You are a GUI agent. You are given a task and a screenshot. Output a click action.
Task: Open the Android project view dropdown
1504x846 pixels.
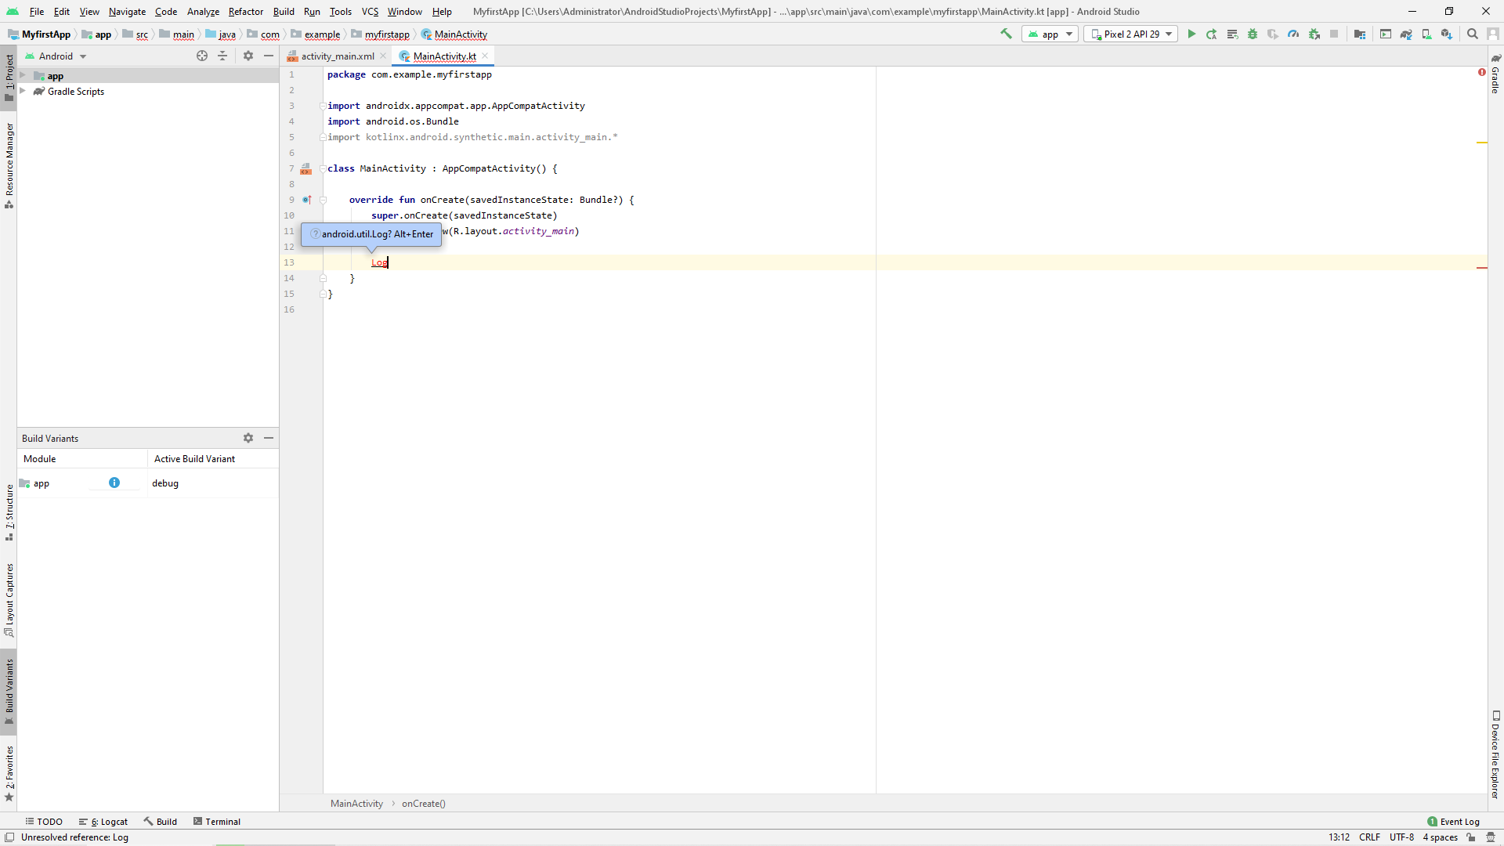(62, 56)
